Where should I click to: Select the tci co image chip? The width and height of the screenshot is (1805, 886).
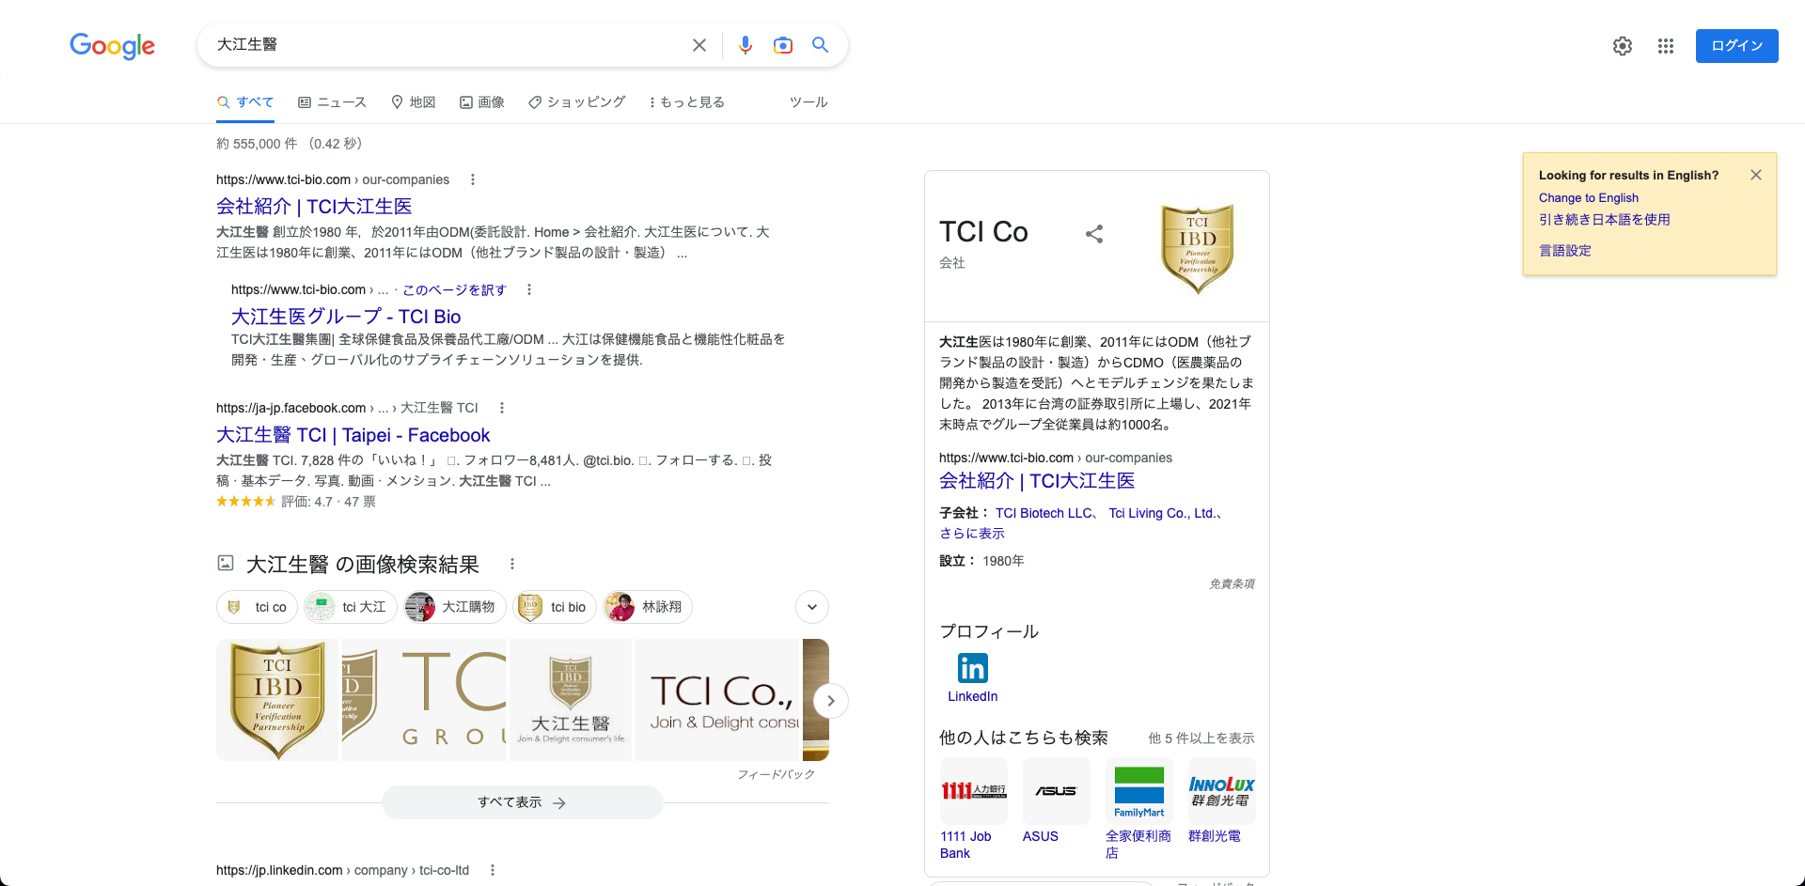point(258,607)
